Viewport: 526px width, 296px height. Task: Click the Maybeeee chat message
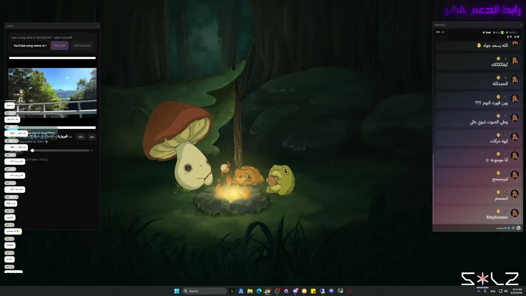497,217
